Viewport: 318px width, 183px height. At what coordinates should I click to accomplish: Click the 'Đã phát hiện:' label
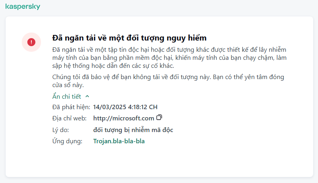(71, 107)
